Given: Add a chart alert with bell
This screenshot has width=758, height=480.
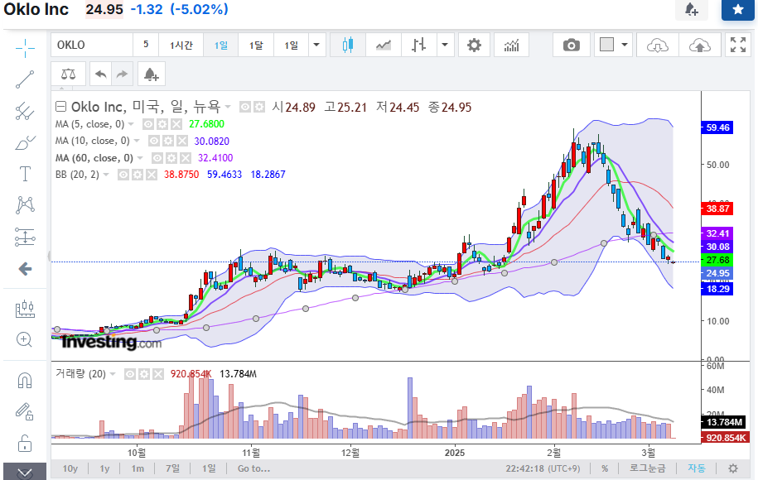Looking at the screenshot, I should tap(152, 74).
